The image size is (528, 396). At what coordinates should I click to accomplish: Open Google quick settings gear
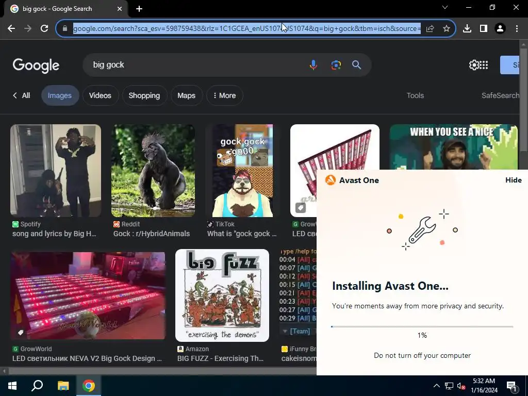pos(474,64)
